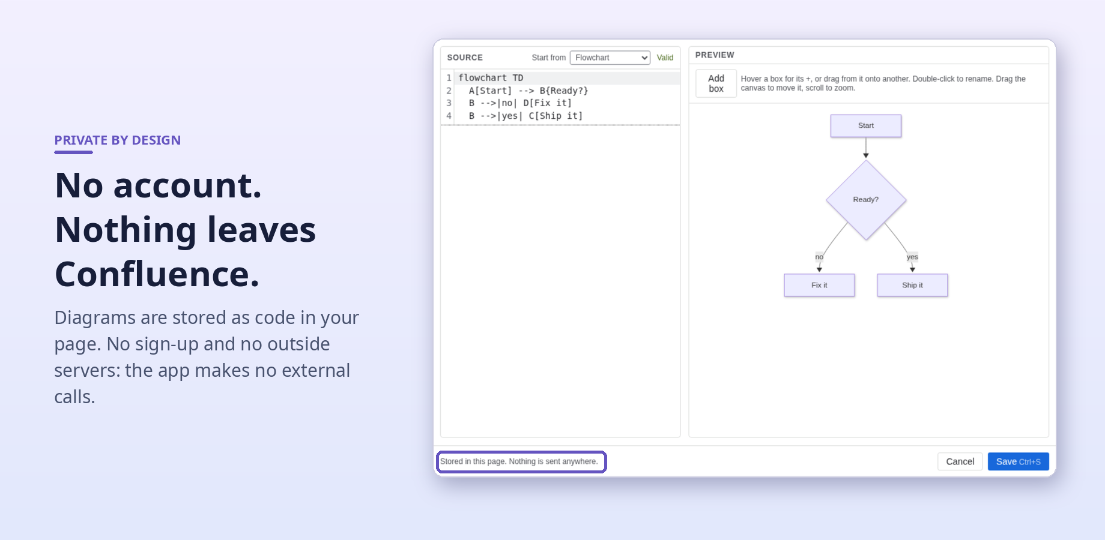The width and height of the screenshot is (1105, 540).
Task: Click the Add box button
Action: click(716, 83)
